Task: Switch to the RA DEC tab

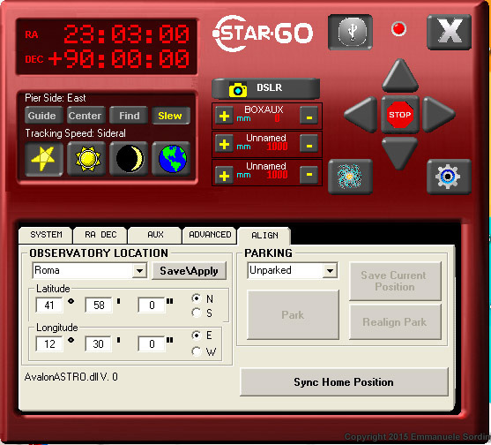Action: (x=100, y=235)
